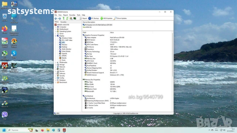The width and height of the screenshot is (237, 133).
Task: Click the details list vertical scrollbar
Action: pos(172,55)
